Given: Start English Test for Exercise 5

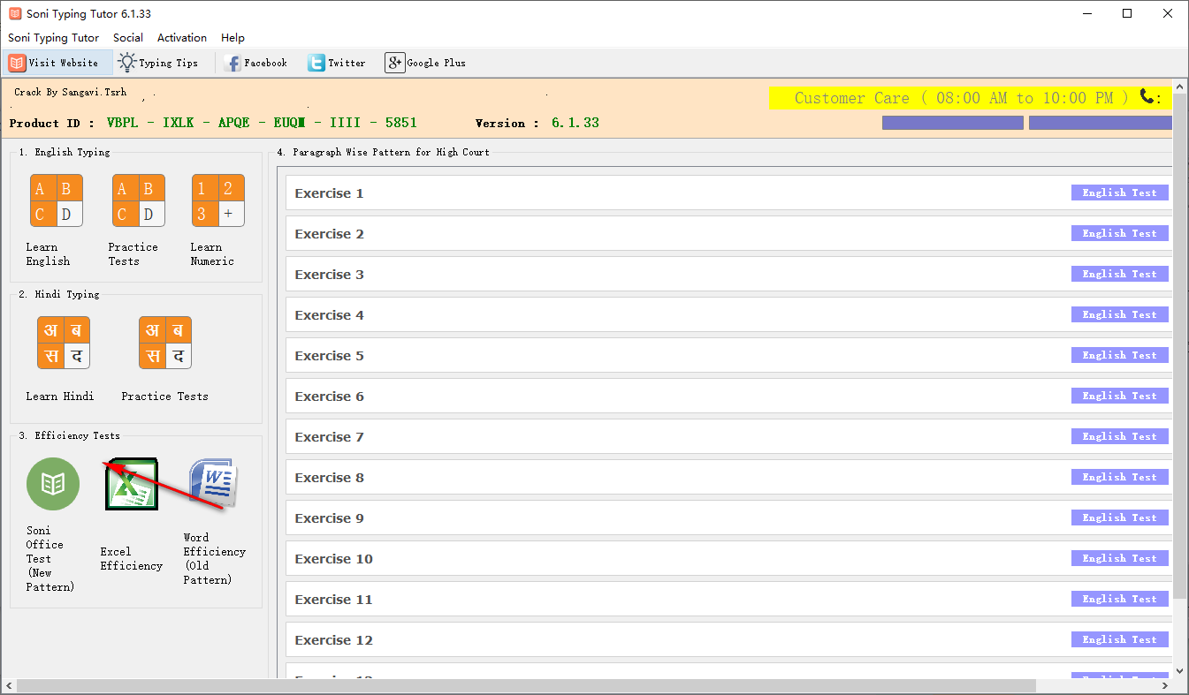Looking at the screenshot, I should pyautogui.click(x=1119, y=355).
